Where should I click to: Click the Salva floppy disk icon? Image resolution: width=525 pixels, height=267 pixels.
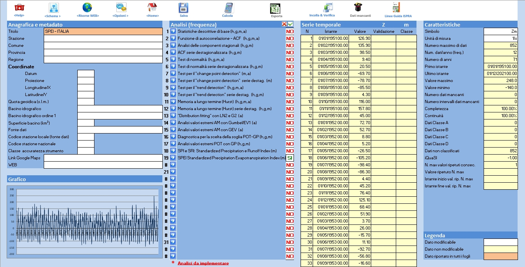pos(183,8)
